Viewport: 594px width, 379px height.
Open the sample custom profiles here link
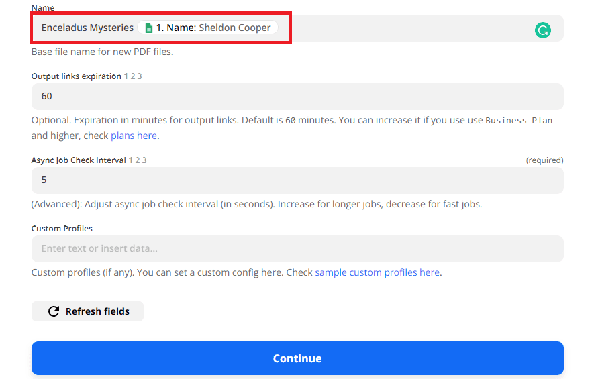[378, 272]
